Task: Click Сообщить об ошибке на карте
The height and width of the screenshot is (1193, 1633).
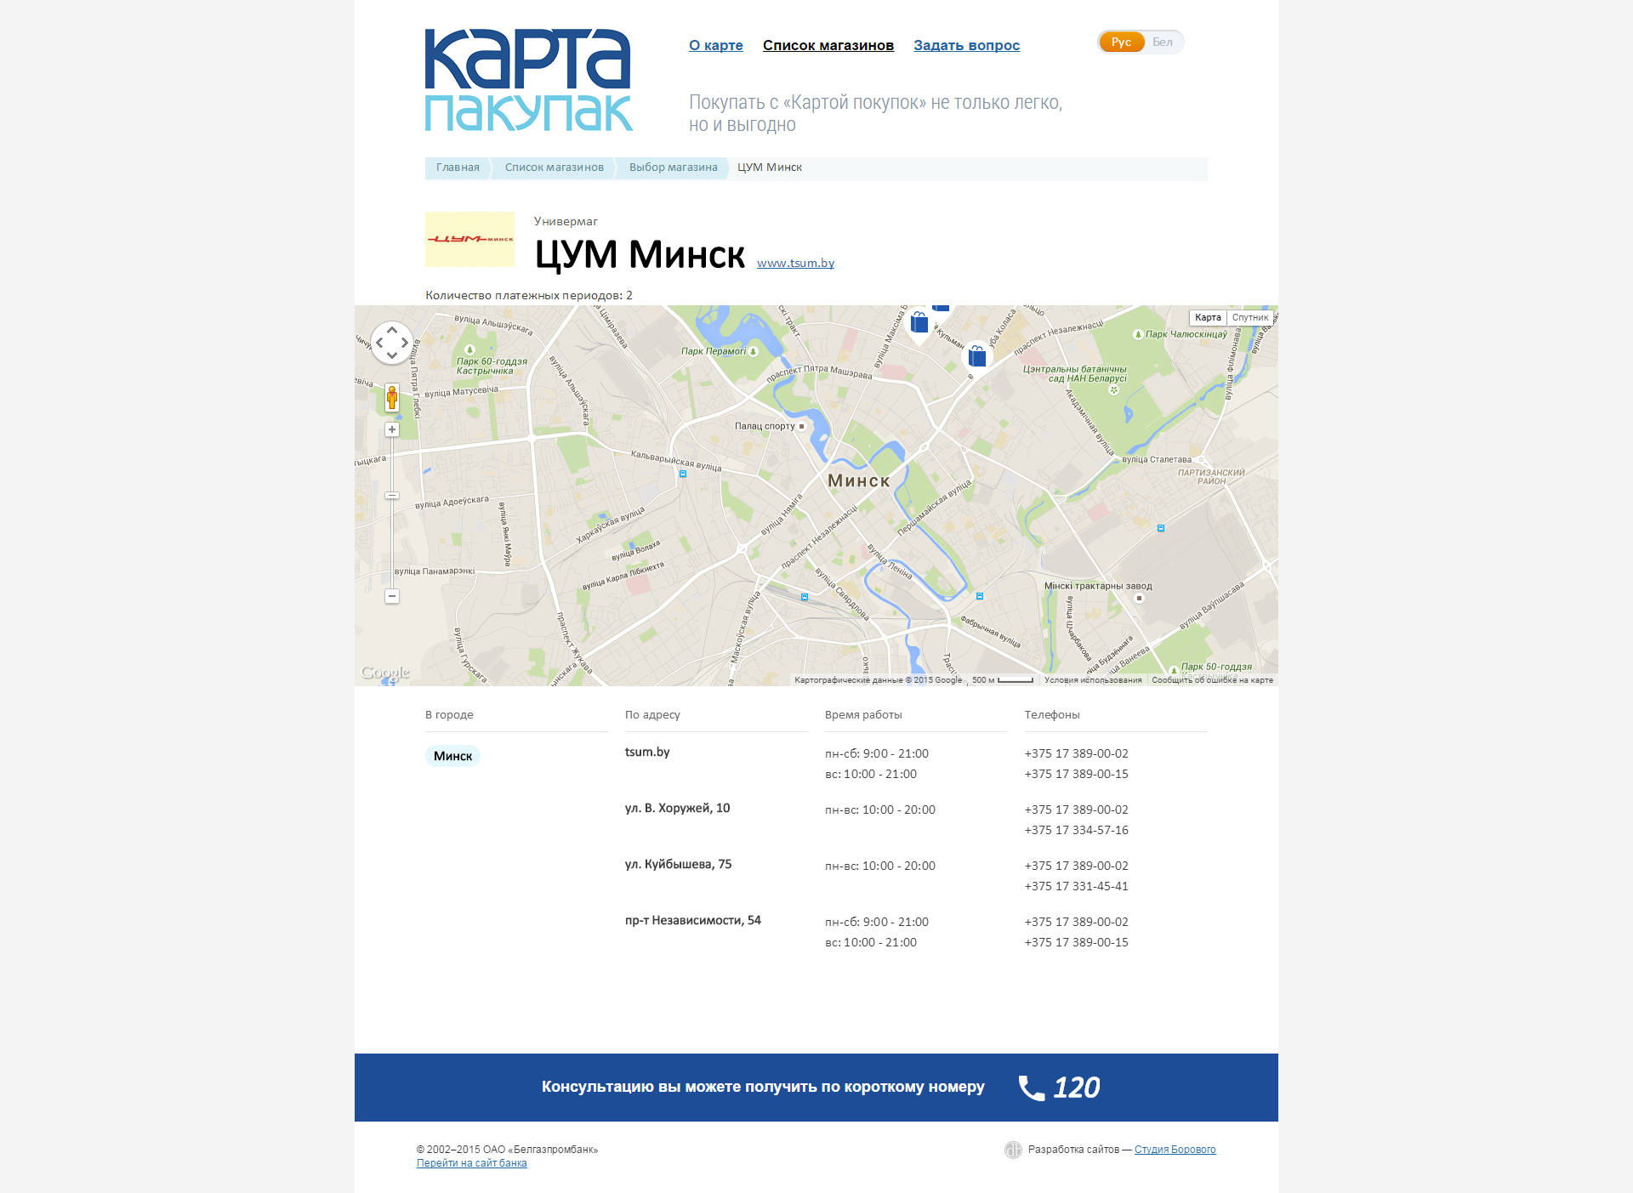Action: click(x=1212, y=680)
